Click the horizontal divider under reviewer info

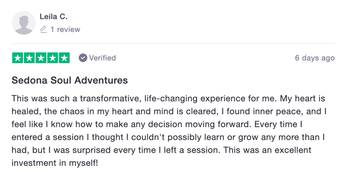point(173,44)
